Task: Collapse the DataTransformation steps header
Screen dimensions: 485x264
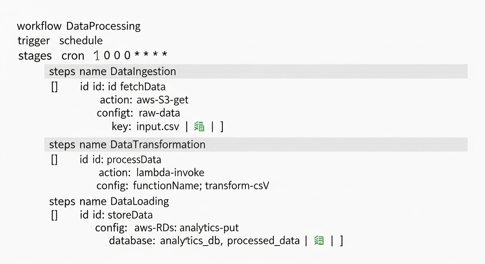Action: click(127, 145)
